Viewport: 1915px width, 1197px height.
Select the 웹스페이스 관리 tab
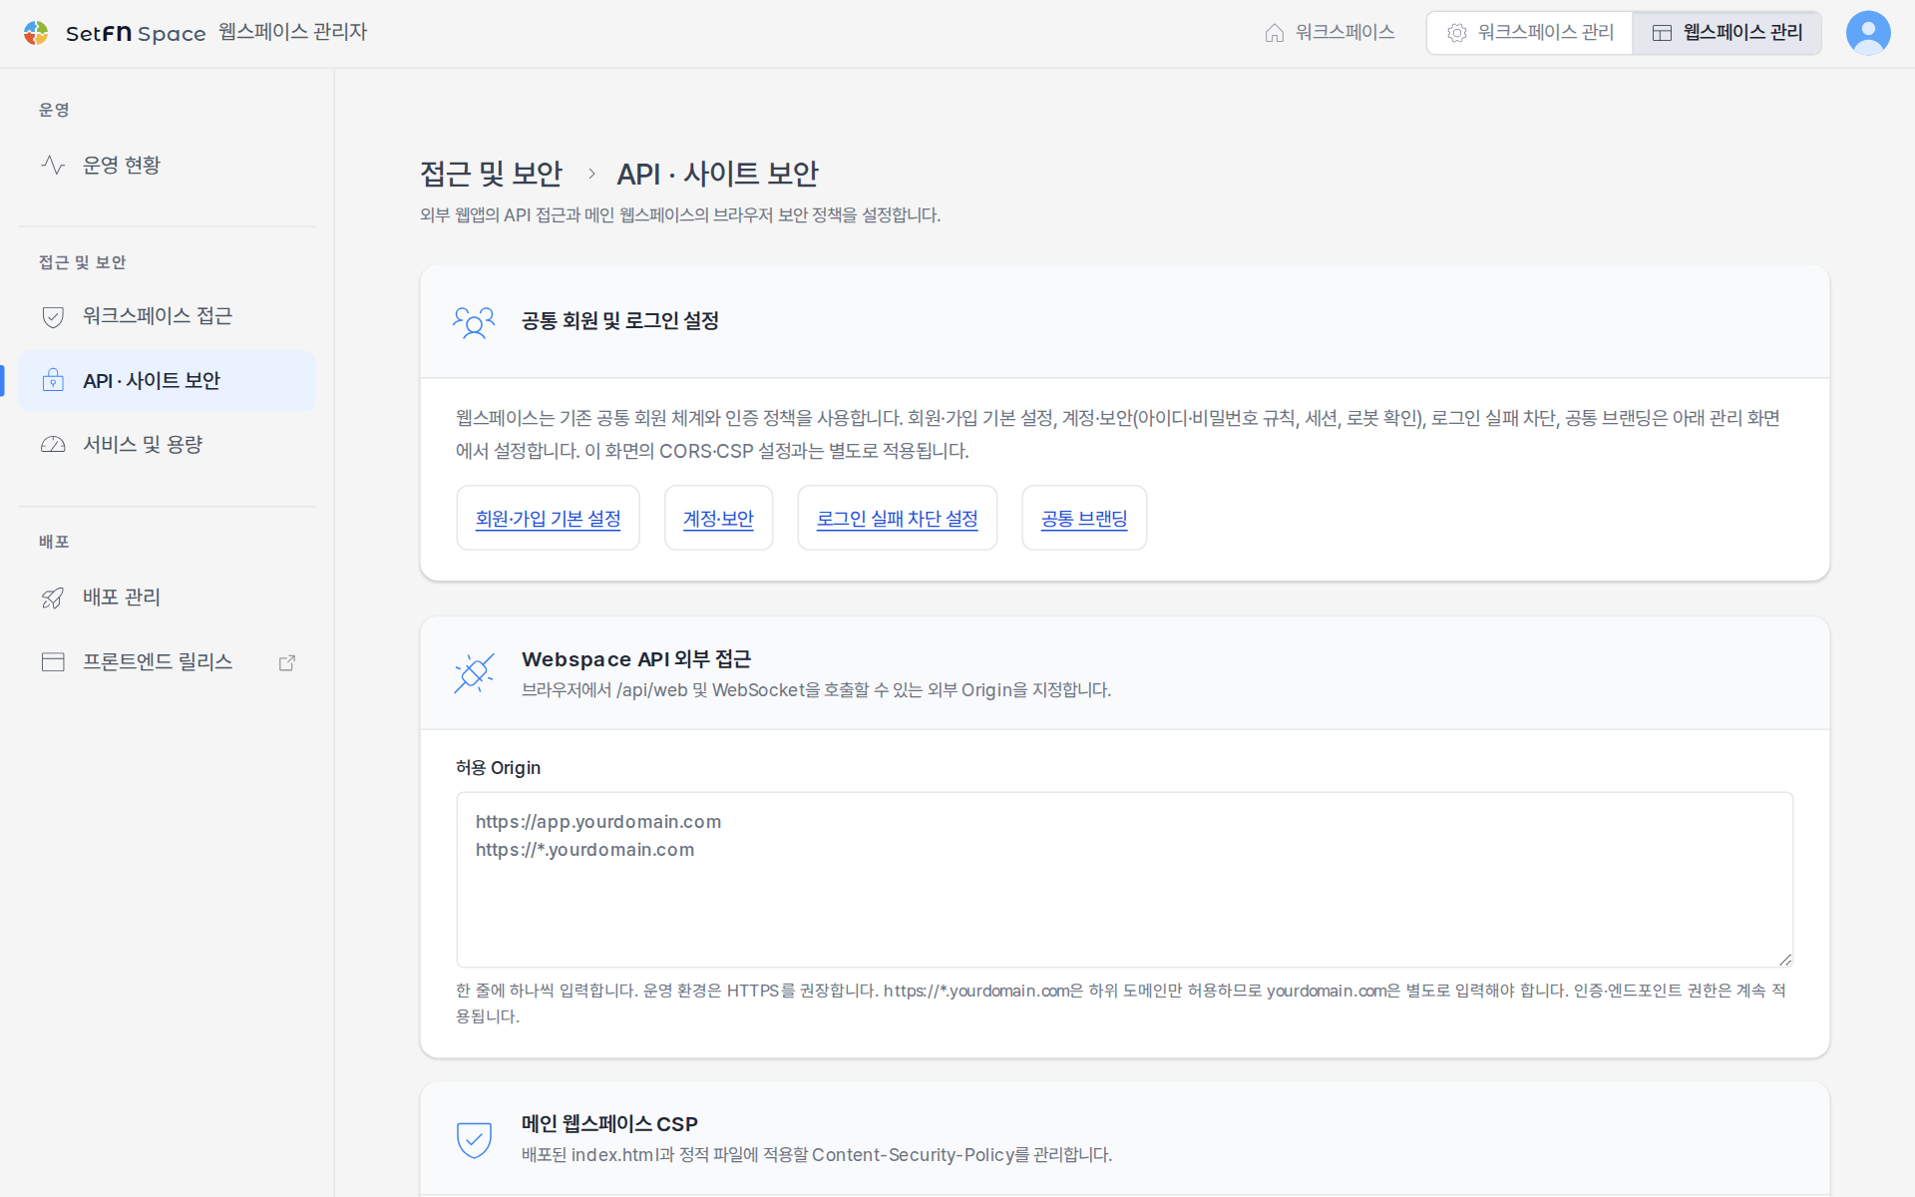coord(1726,33)
